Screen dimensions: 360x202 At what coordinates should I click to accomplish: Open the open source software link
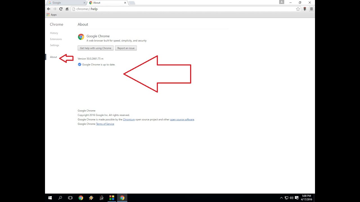tap(182, 120)
